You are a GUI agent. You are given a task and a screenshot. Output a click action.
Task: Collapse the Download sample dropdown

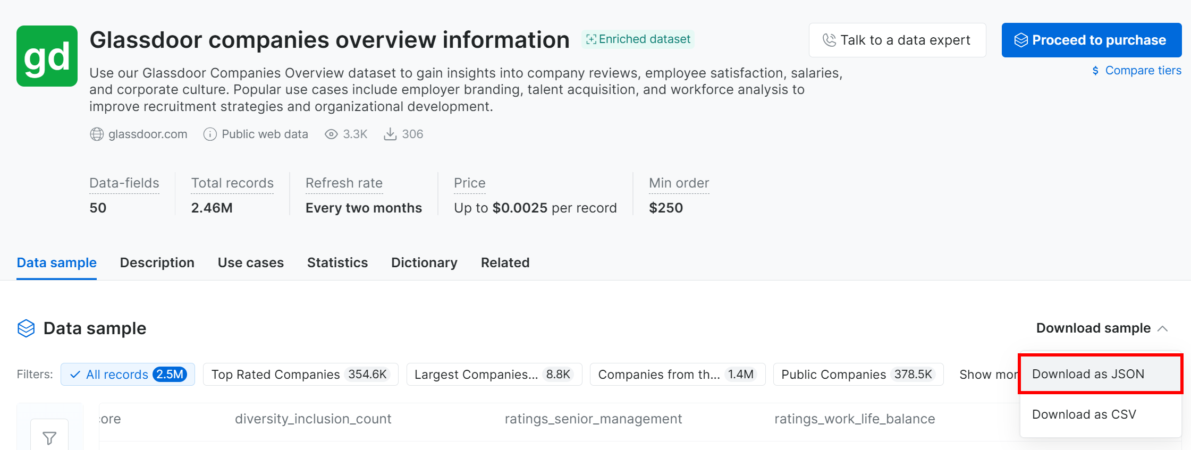tap(1102, 328)
